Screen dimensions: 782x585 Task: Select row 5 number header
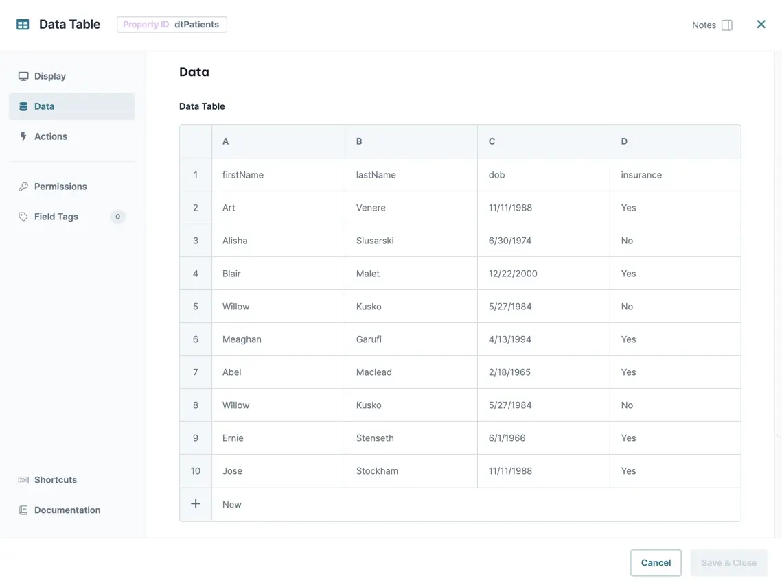coord(196,307)
